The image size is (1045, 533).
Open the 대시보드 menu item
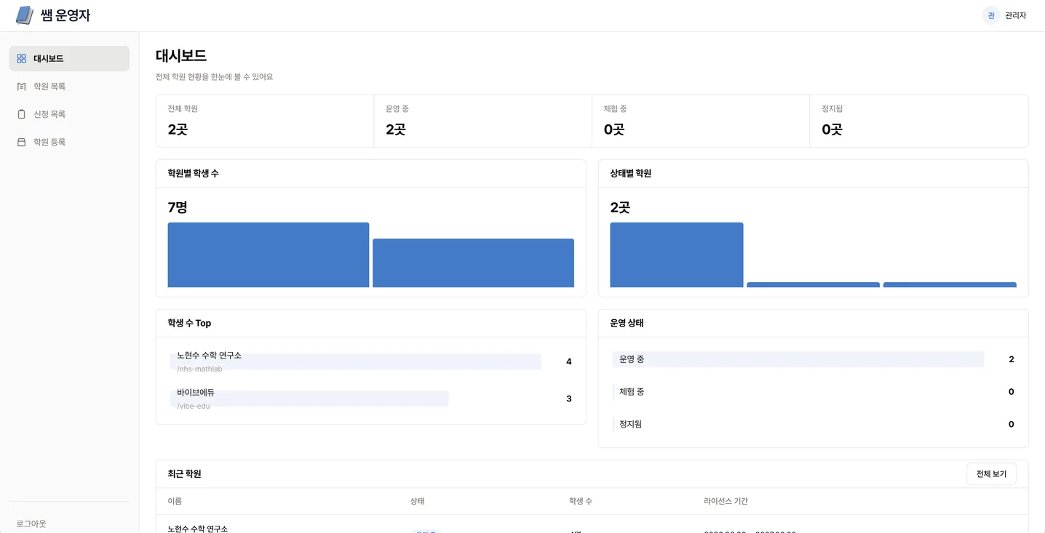coord(69,58)
